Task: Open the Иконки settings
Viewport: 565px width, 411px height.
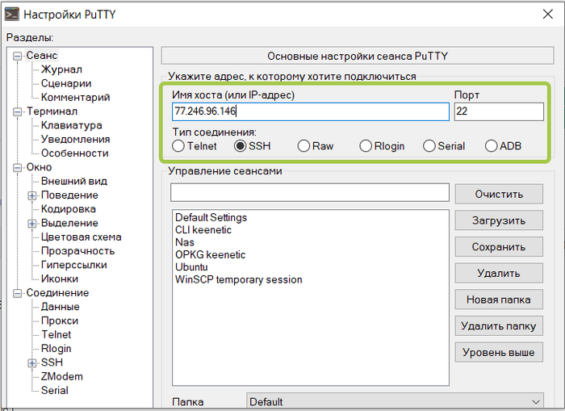Action: click(x=60, y=279)
